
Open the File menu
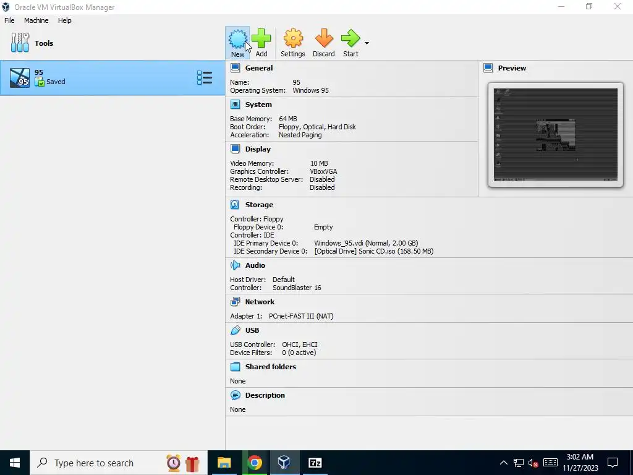pyautogui.click(x=9, y=20)
